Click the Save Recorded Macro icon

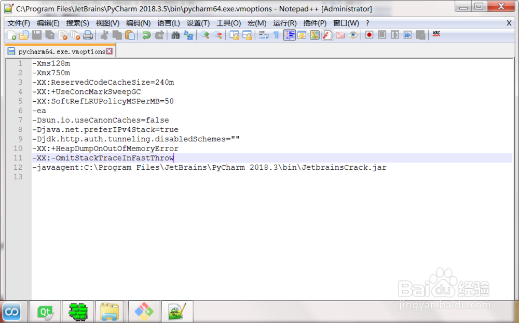(421, 35)
